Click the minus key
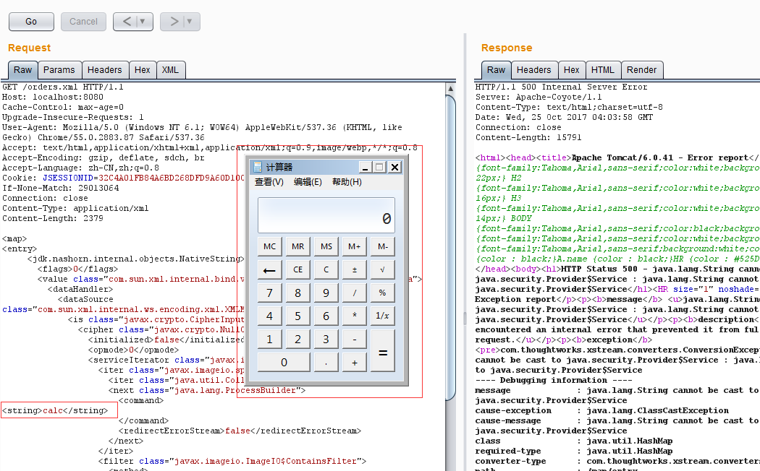The width and height of the screenshot is (760, 471). pos(355,340)
